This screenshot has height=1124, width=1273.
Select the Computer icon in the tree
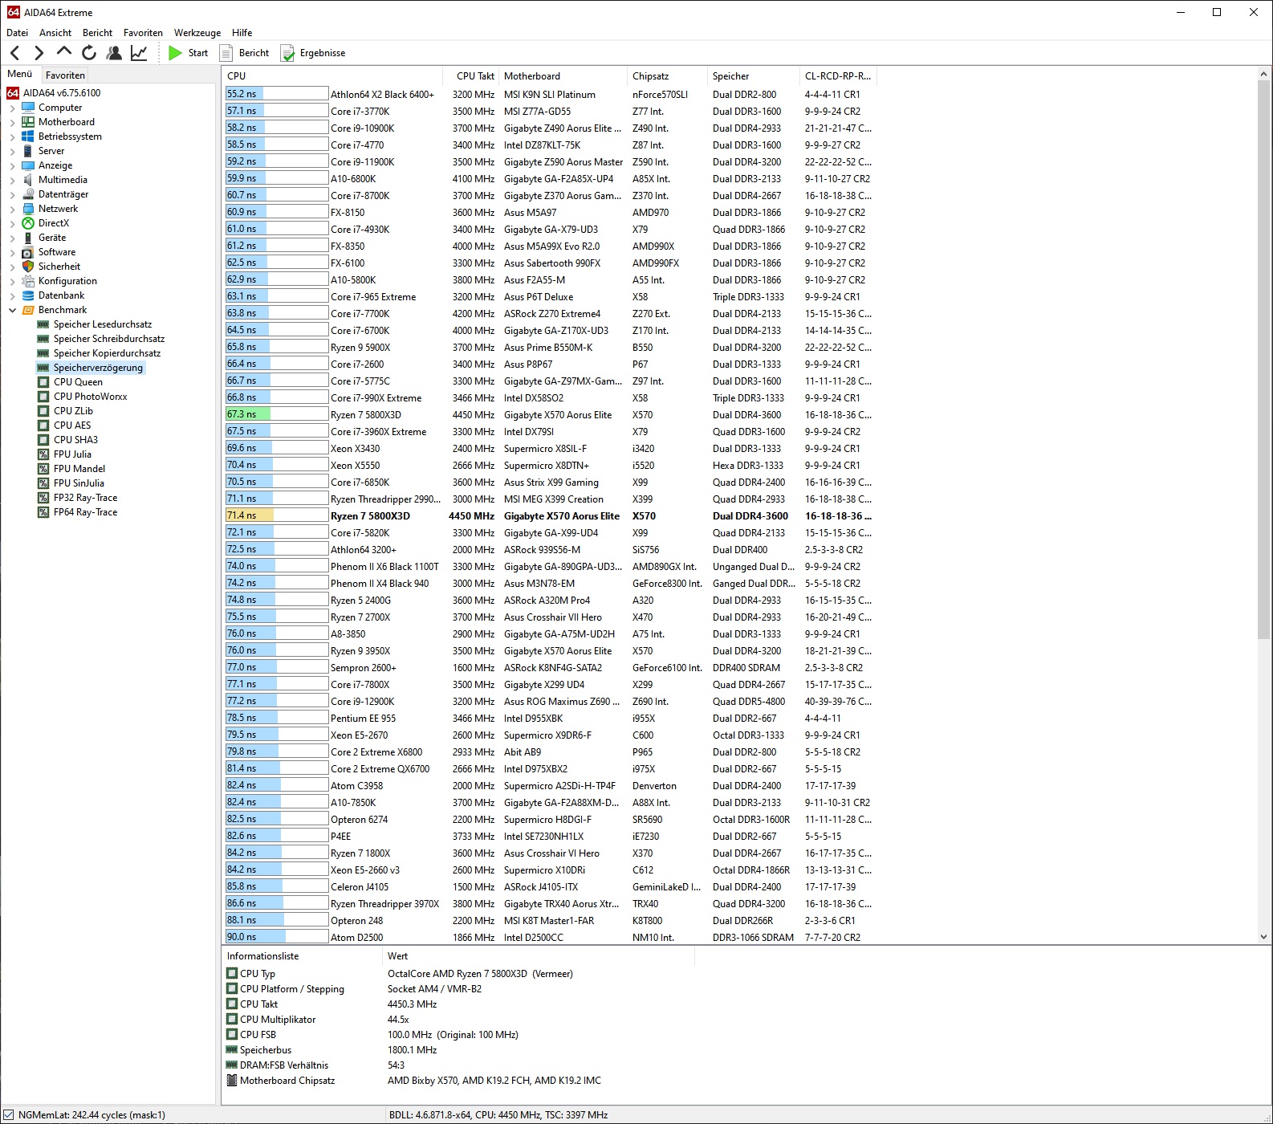28,108
